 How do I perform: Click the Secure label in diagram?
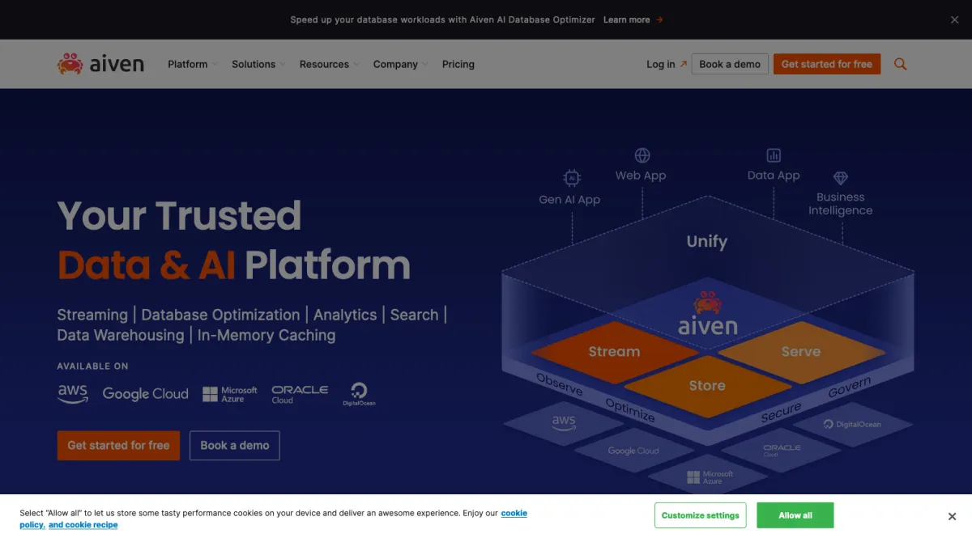point(781,412)
